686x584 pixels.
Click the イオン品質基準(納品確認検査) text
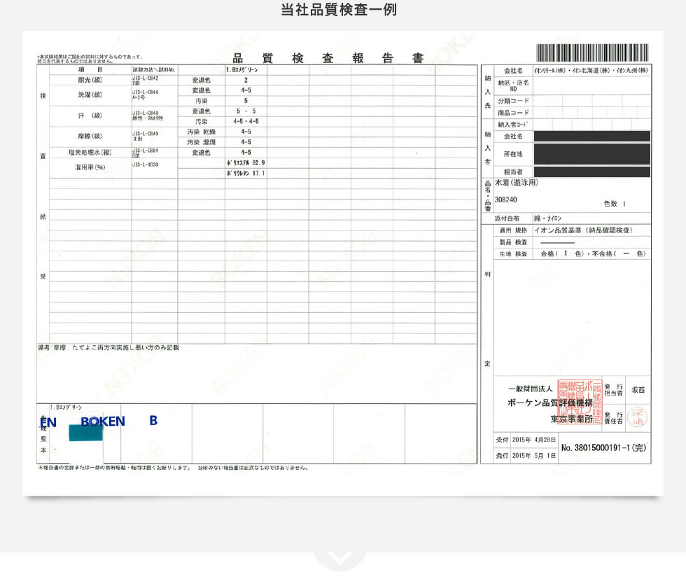pos(583,230)
